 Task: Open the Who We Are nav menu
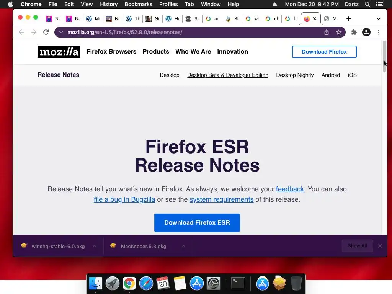[193, 52]
